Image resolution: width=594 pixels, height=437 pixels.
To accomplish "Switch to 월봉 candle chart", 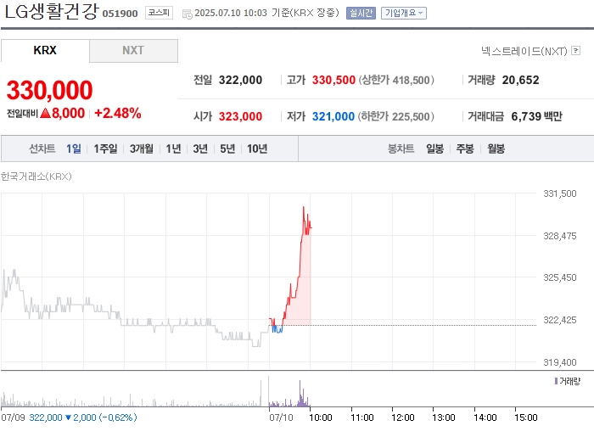I will 496,148.
